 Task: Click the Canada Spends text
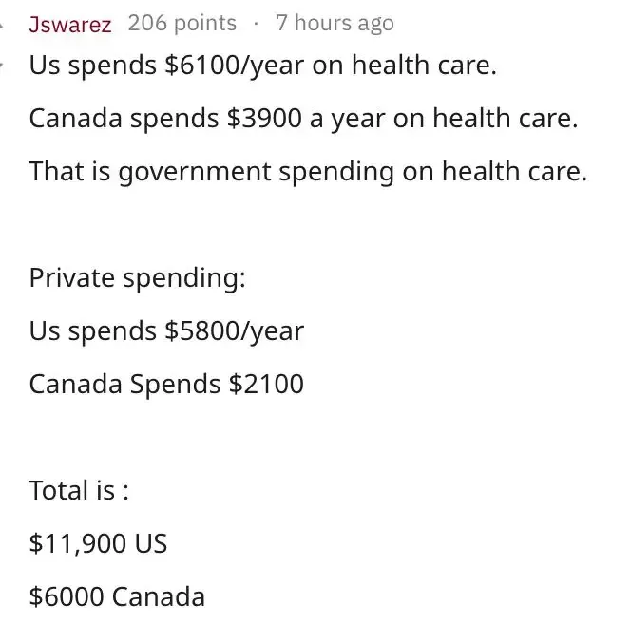pyautogui.click(x=125, y=385)
